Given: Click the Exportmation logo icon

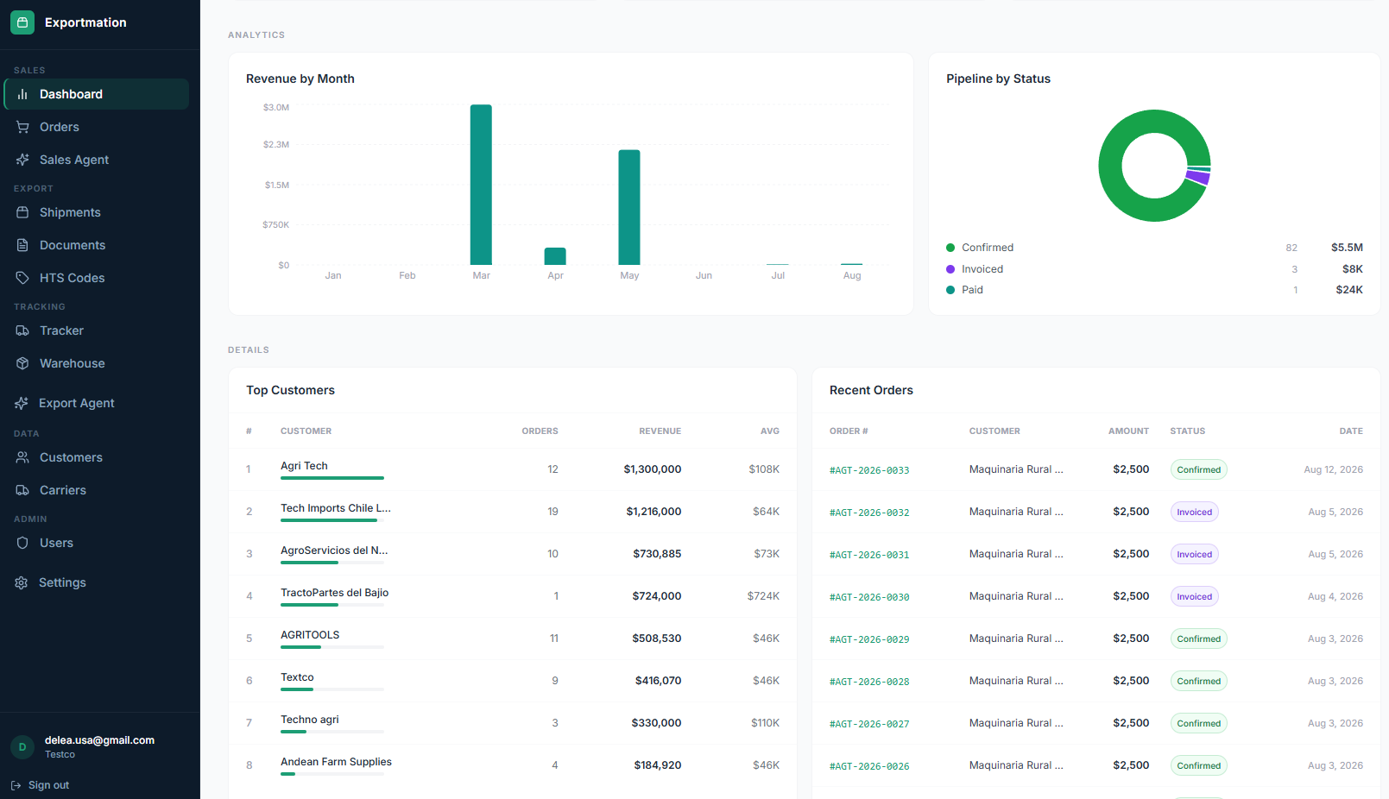Looking at the screenshot, I should 22,22.
